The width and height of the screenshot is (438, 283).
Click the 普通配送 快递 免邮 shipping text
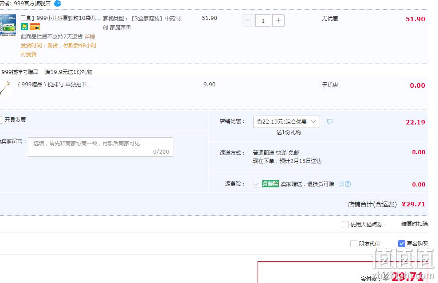(276, 153)
